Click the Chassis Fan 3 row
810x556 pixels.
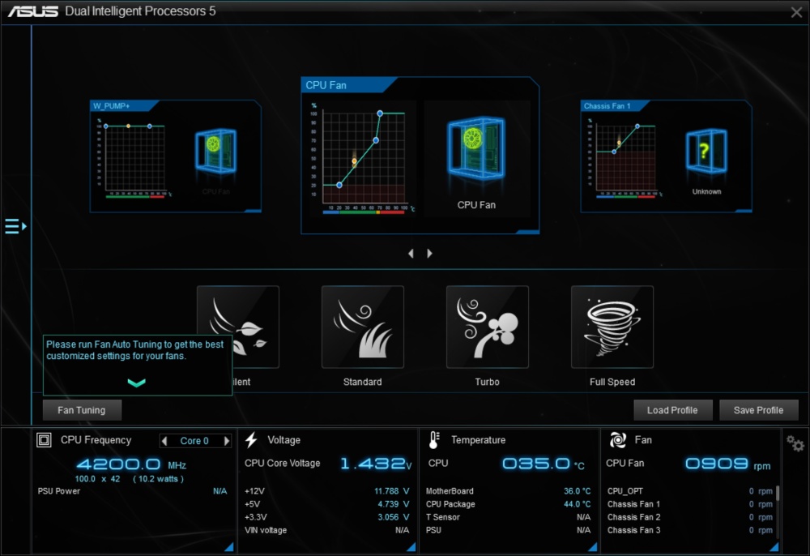pyautogui.click(x=689, y=530)
